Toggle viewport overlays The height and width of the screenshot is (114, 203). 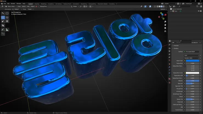coord(150,6)
